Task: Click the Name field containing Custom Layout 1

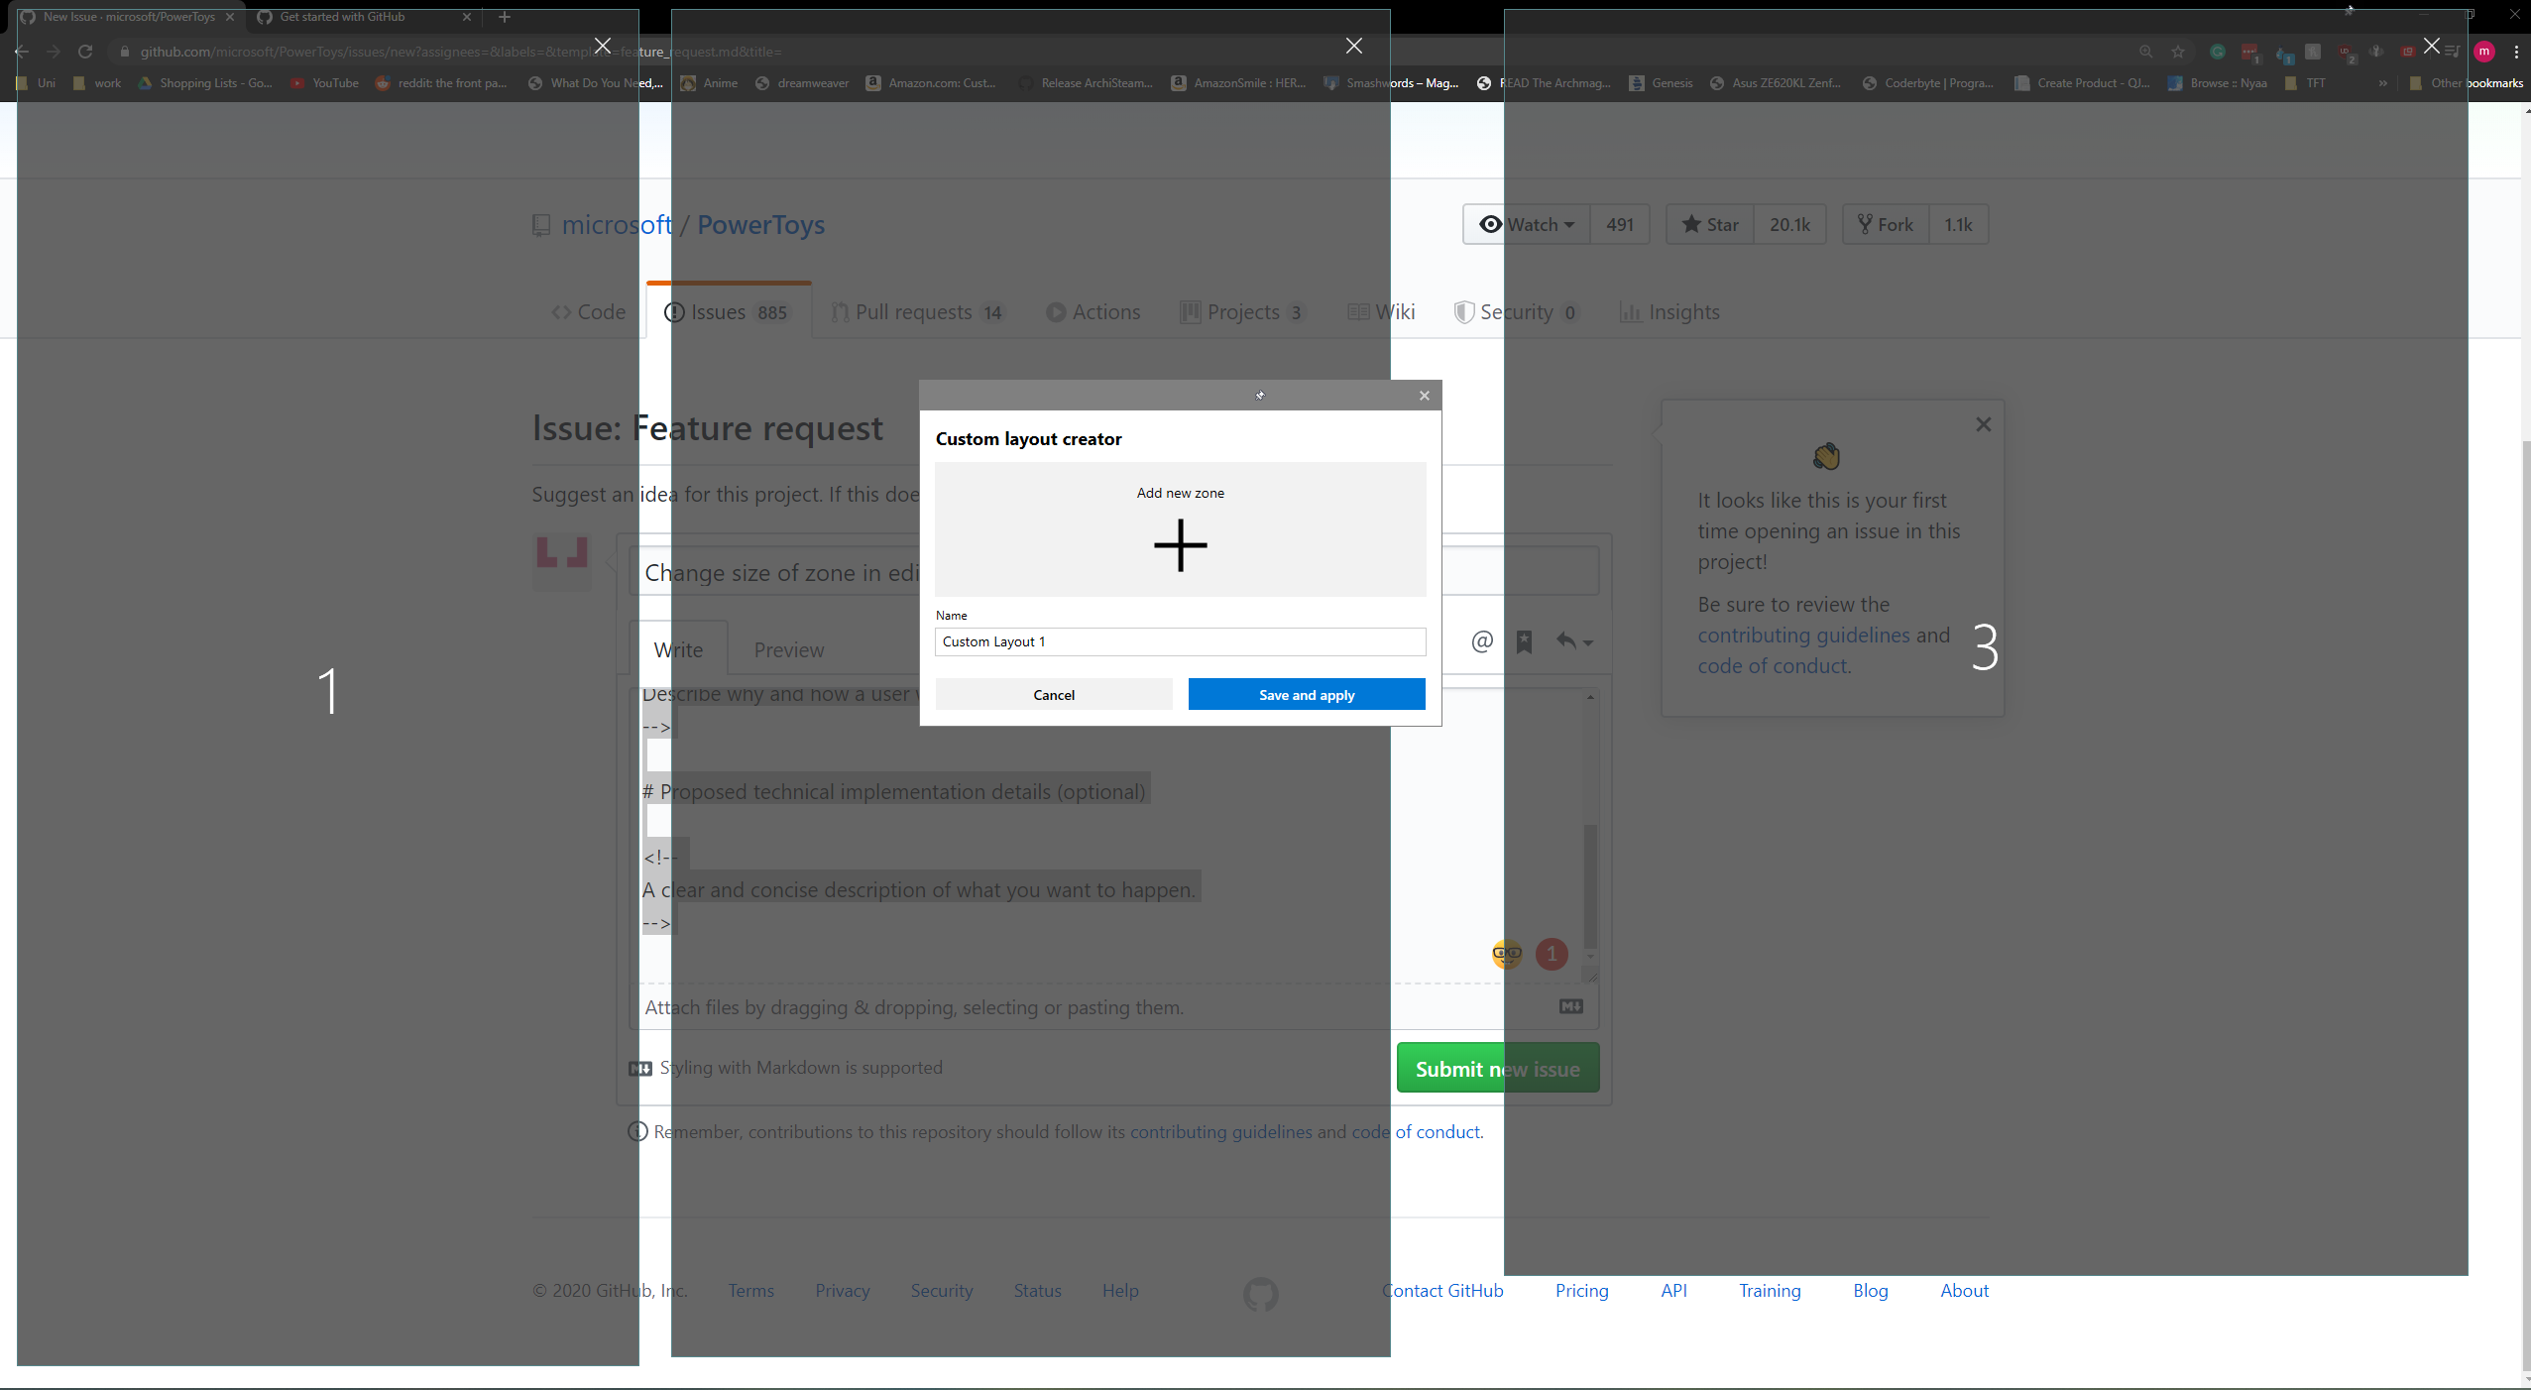Action: pyautogui.click(x=1180, y=641)
